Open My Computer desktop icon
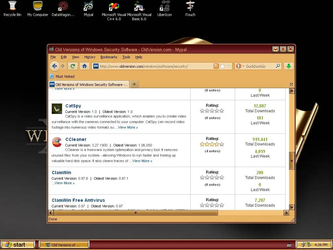The image size is (333, 250). [x=38, y=8]
